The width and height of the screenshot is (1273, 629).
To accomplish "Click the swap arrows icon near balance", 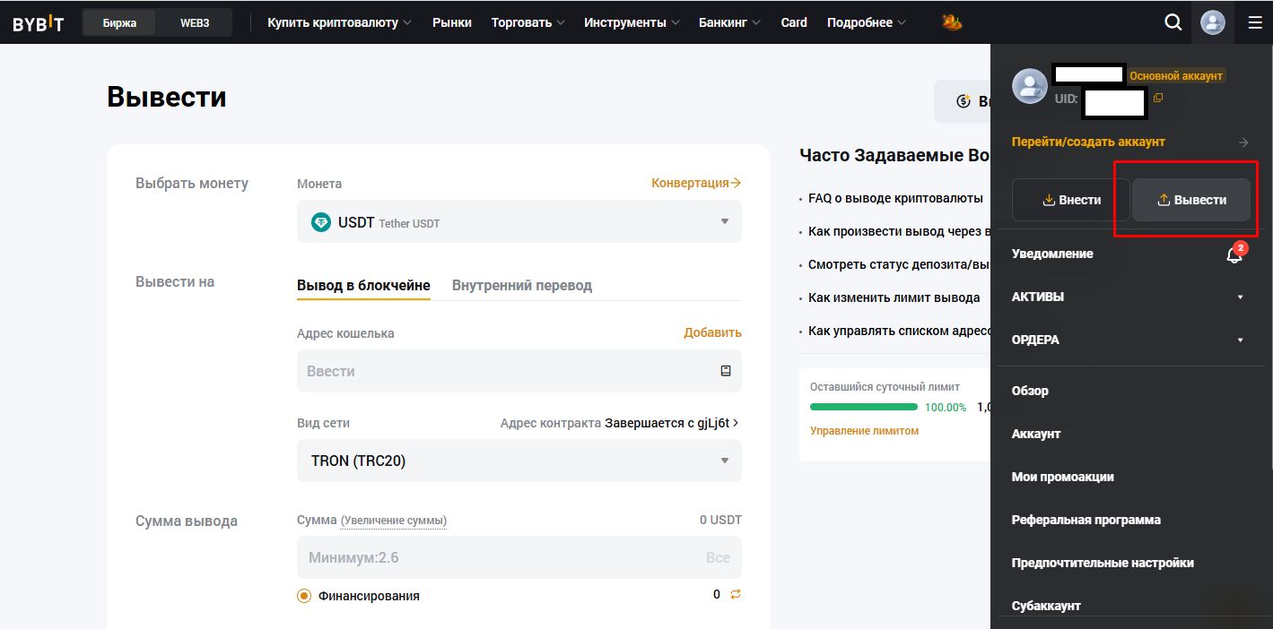I will click(x=735, y=594).
